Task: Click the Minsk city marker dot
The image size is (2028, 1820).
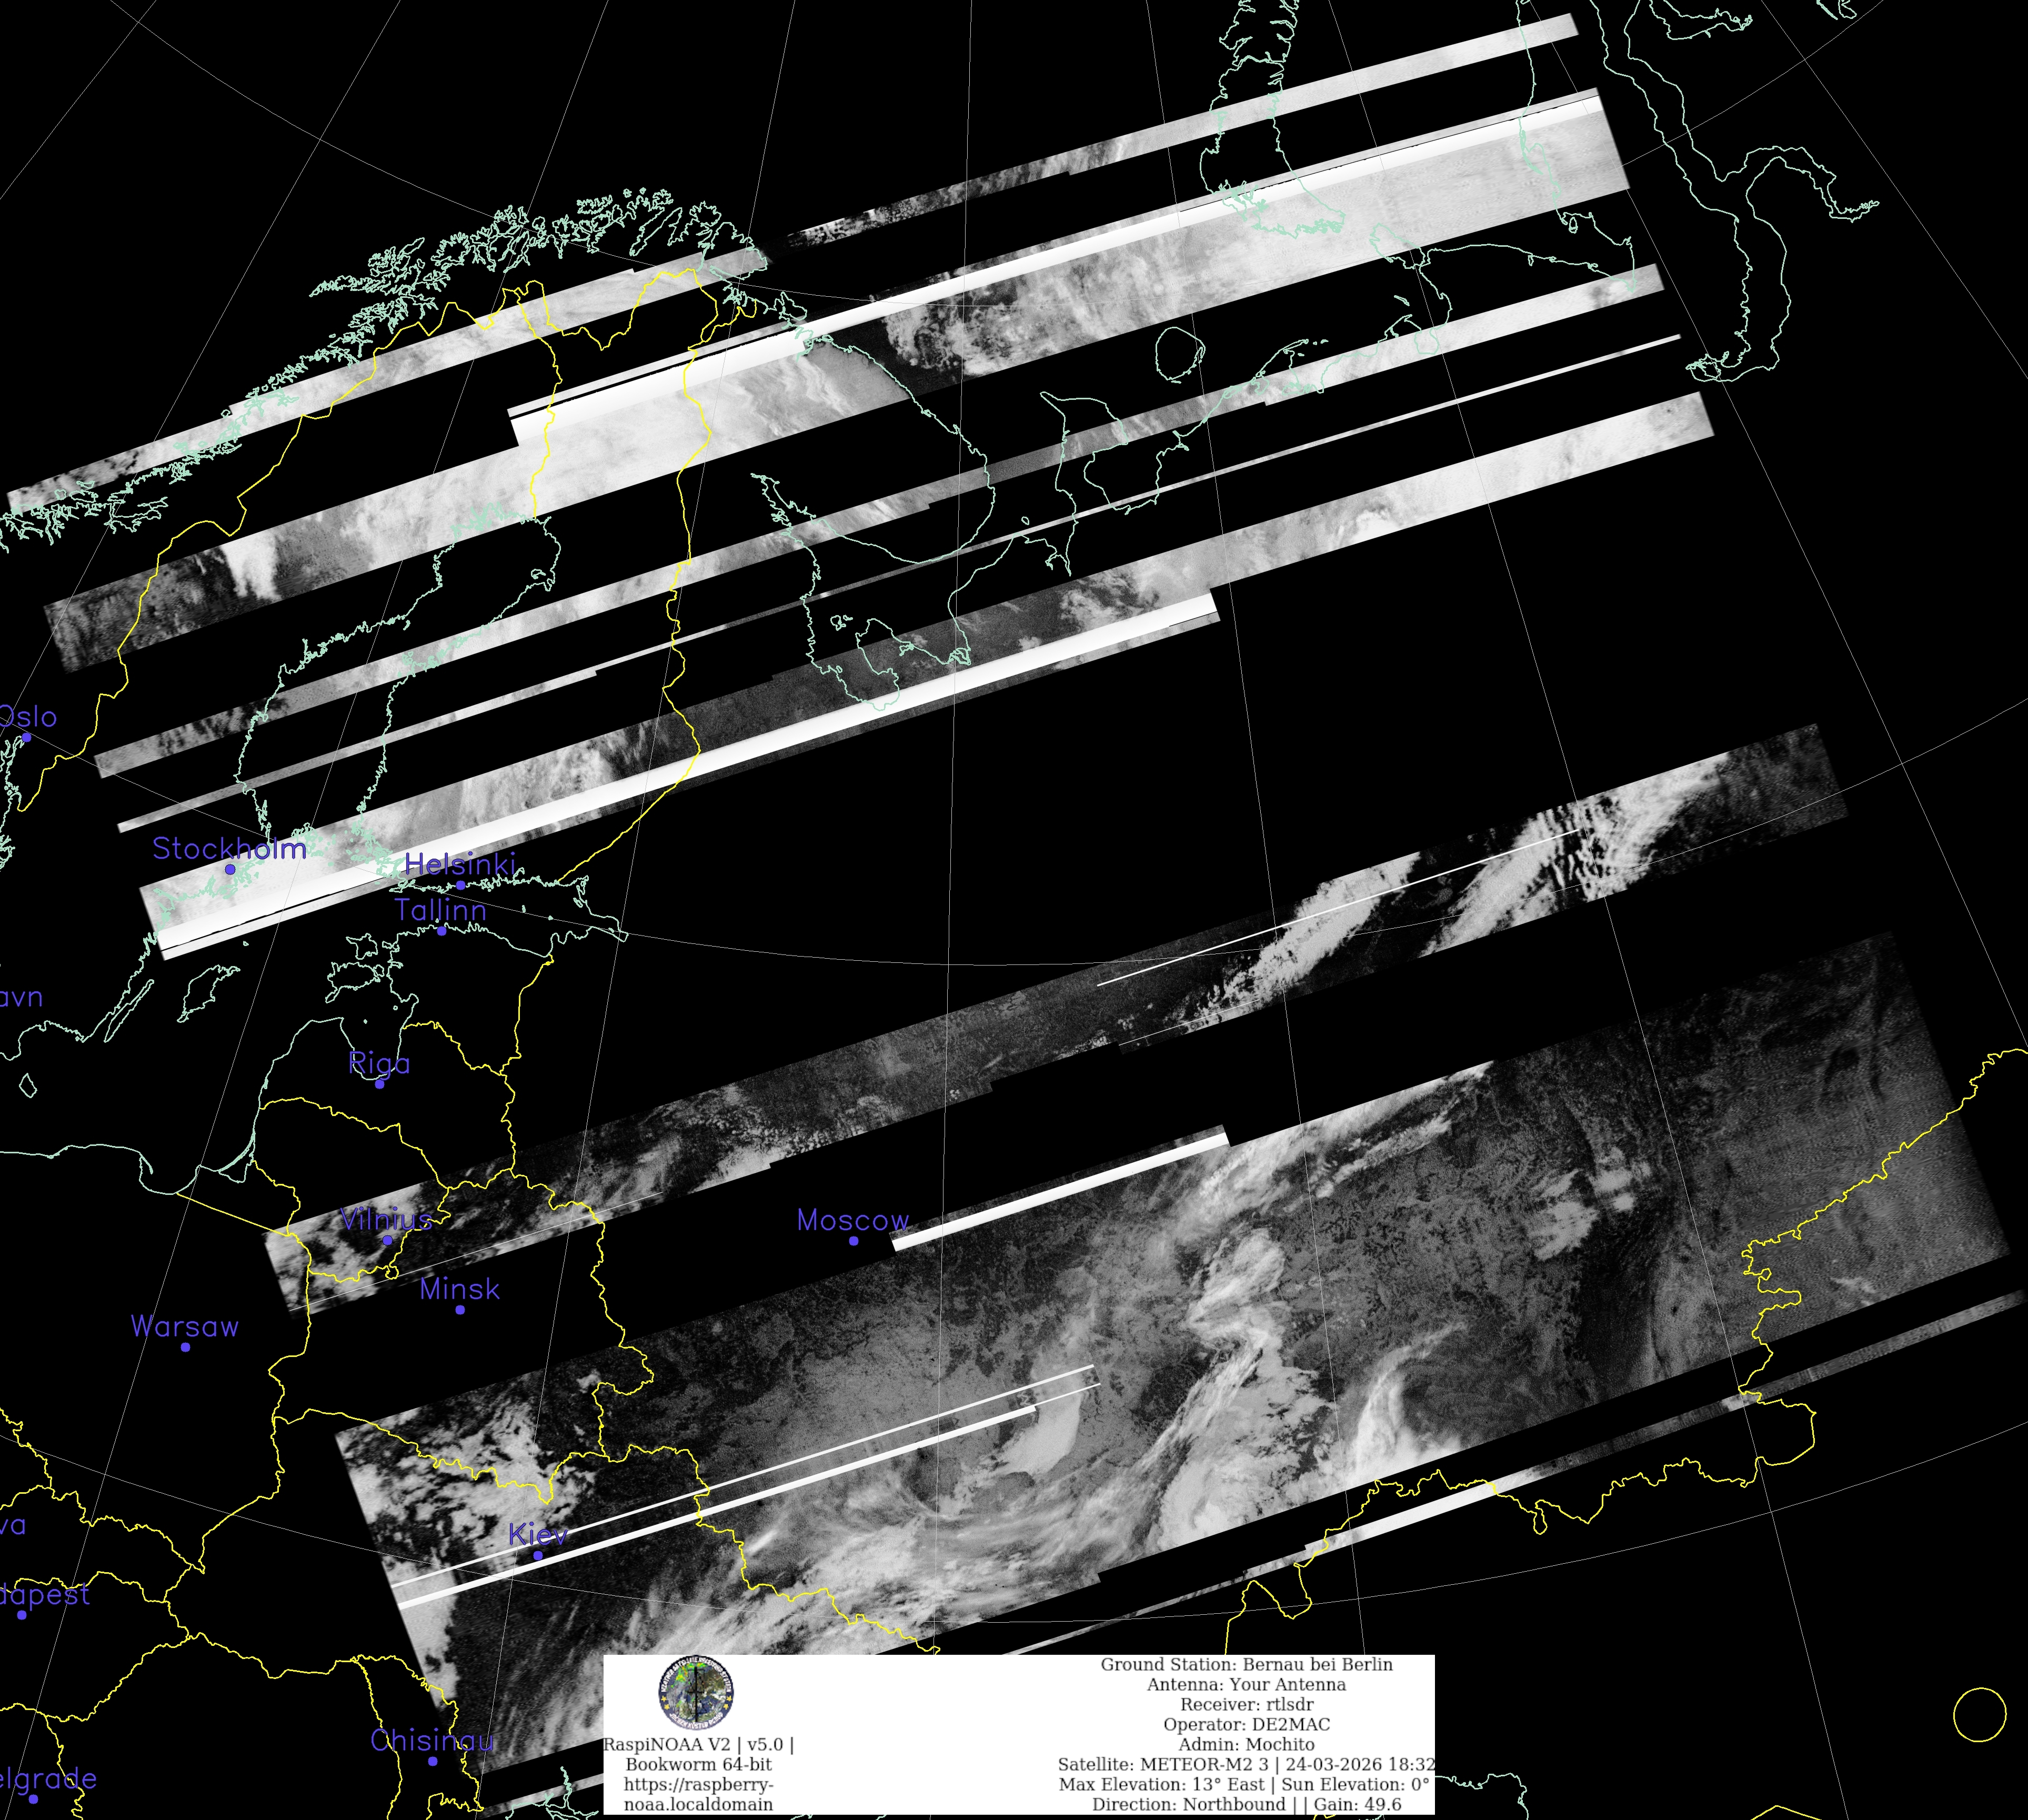Action: coord(460,1310)
